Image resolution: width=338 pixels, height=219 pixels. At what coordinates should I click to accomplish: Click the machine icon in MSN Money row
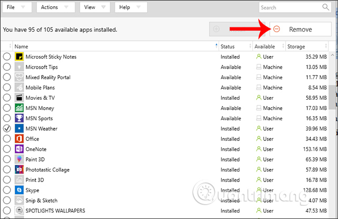[259, 108]
